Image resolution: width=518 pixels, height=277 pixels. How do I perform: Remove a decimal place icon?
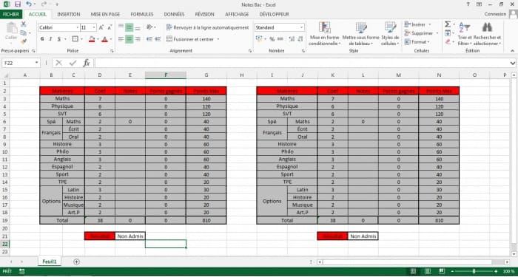pyautogui.click(x=301, y=39)
